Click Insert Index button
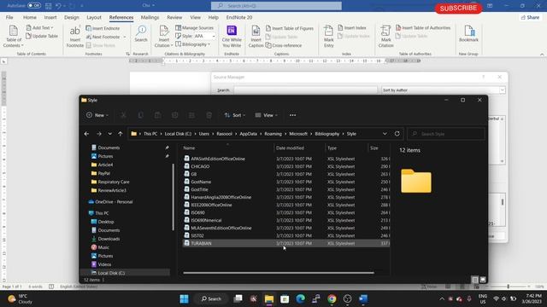547x307 pixels. click(x=352, y=27)
